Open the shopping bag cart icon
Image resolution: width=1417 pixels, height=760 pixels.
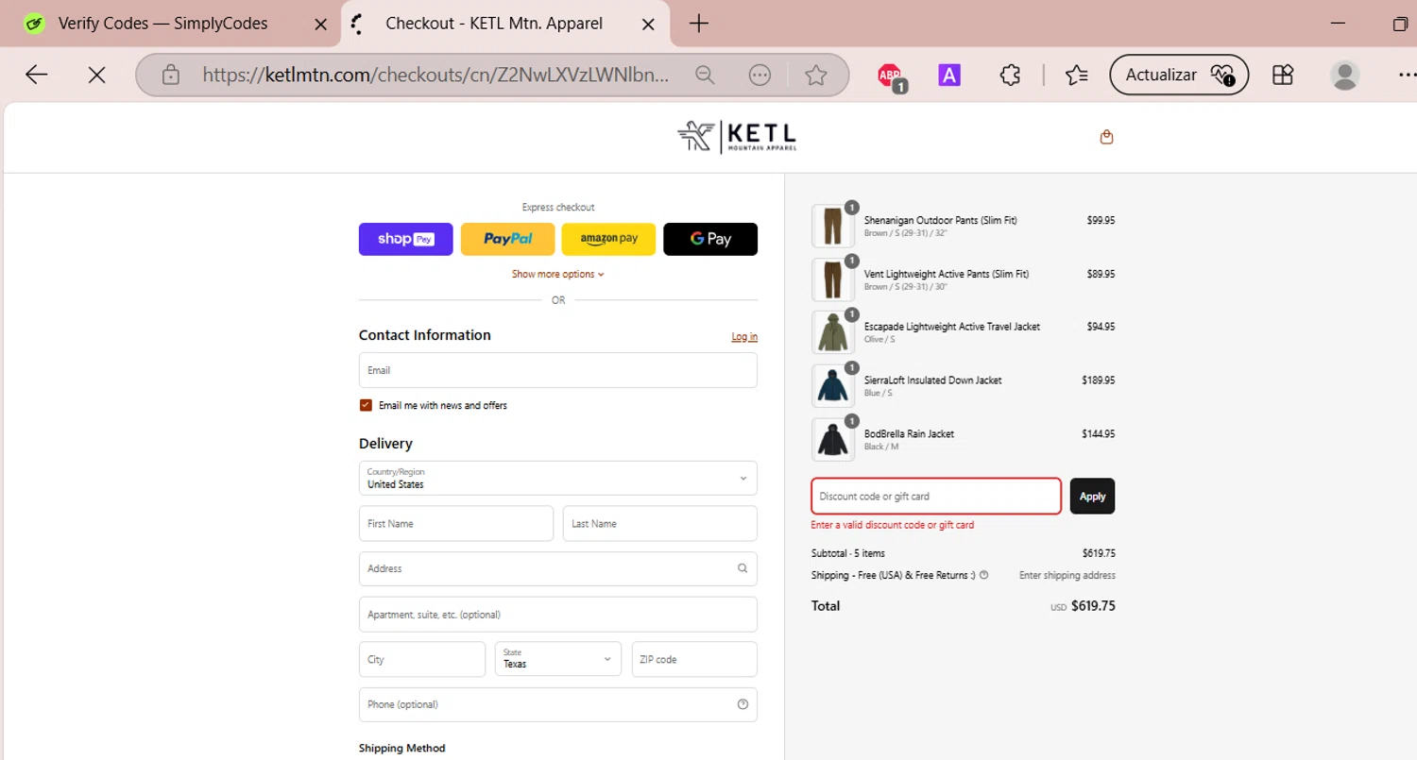[x=1106, y=137]
